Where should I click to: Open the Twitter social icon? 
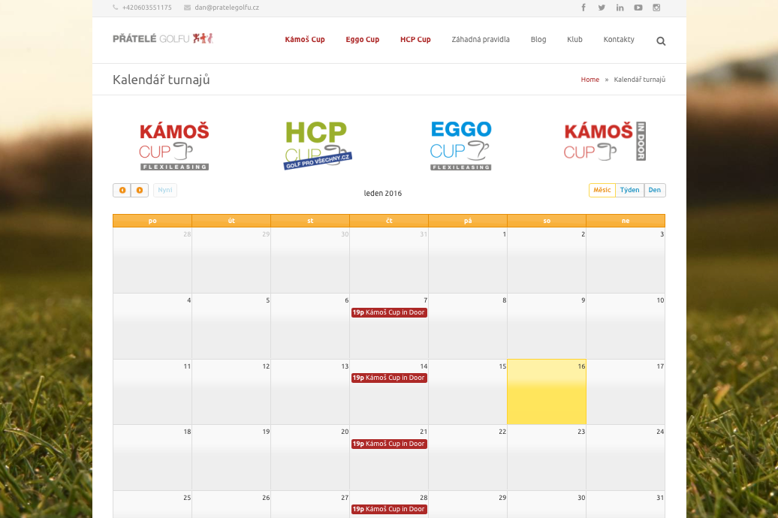602,8
